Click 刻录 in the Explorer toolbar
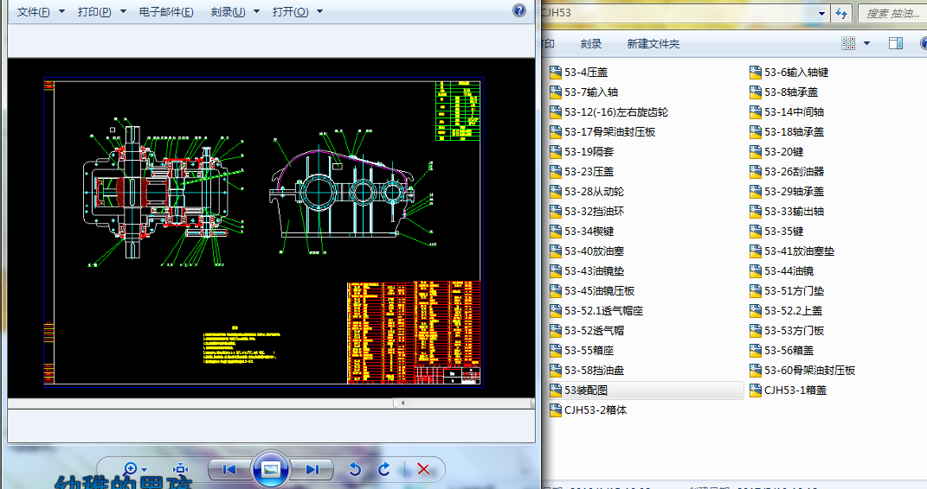This screenshot has height=489, width=927. click(591, 43)
